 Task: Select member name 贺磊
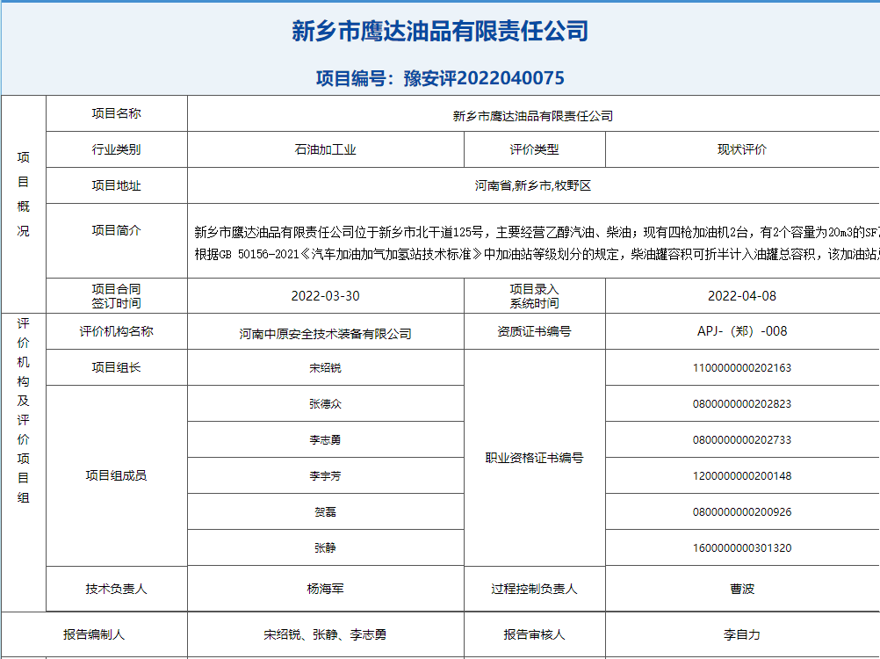pyautogui.click(x=326, y=511)
